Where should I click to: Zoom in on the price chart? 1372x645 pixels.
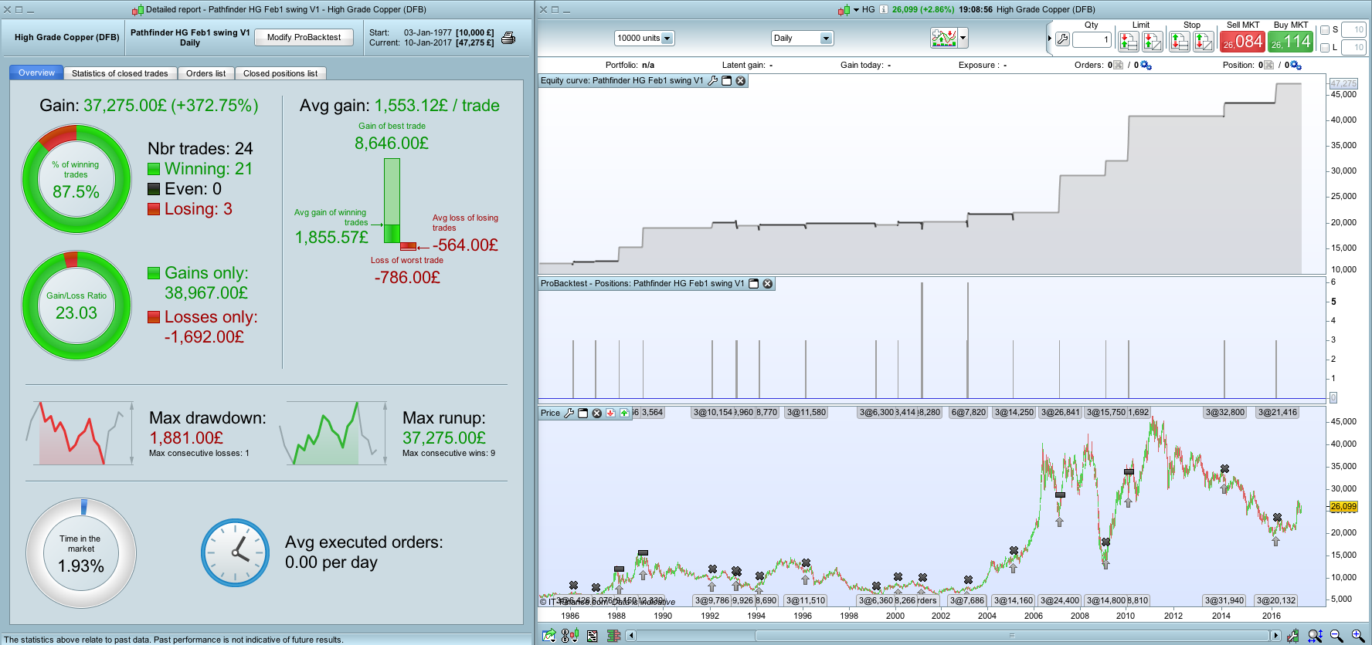click(1358, 636)
